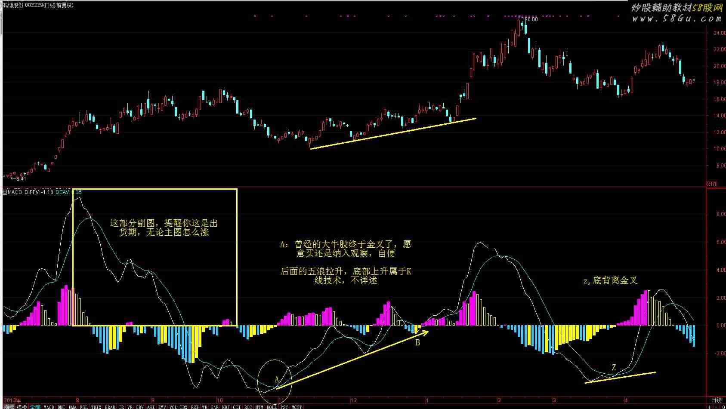726x409 pixels.
Task: Click the yellow trendline on main chart
Action: 392,133
